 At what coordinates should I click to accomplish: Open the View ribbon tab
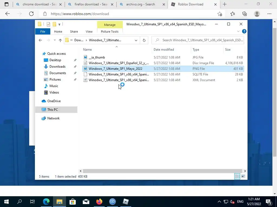click(89, 32)
